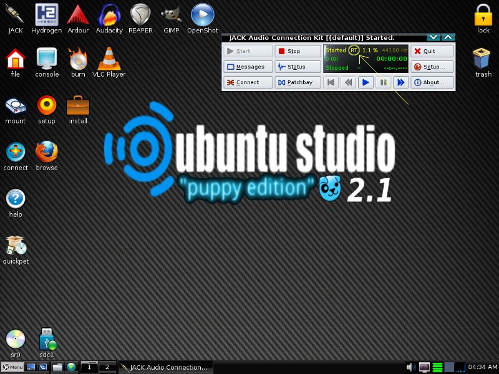Screen dimensions: 499x374
Task: Open the globe browser icon in taskbar
Action: tap(71, 367)
